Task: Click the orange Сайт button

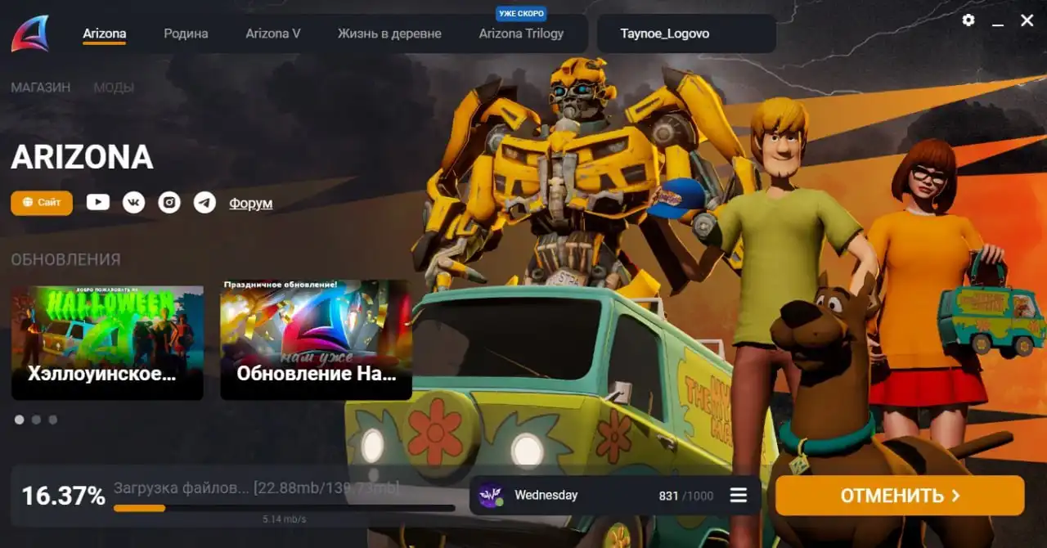Action: 42,203
